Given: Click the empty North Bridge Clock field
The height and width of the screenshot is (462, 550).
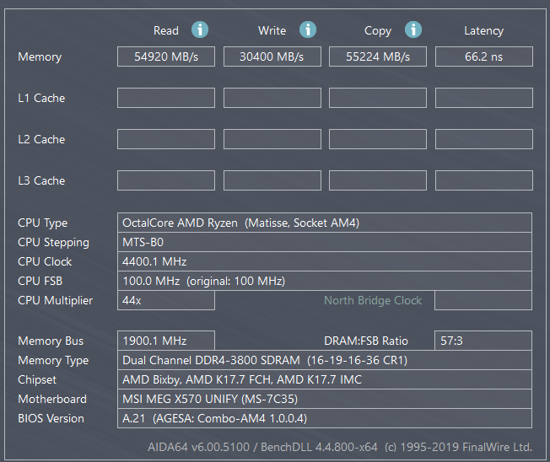Looking at the screenshot, I should coord(483,300).
